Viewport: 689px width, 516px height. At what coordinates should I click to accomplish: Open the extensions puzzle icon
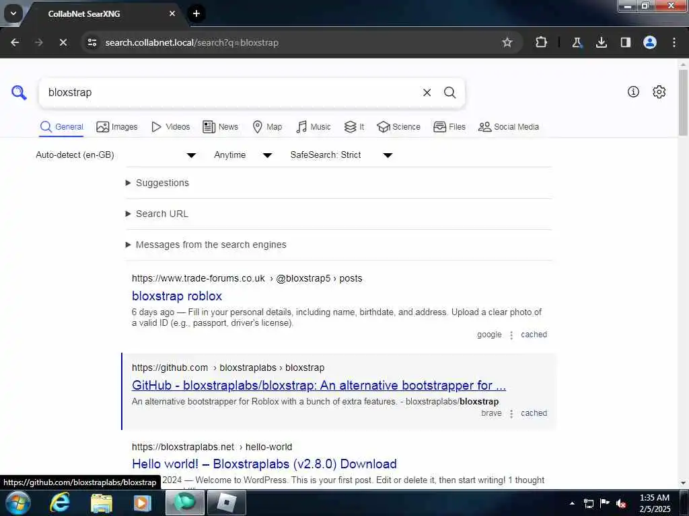click(542, 42)
